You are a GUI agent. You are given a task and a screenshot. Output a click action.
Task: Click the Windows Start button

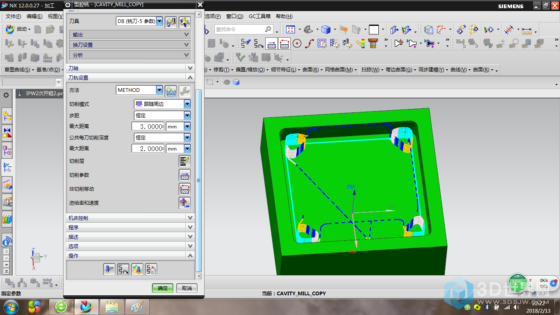pos(10,306)
